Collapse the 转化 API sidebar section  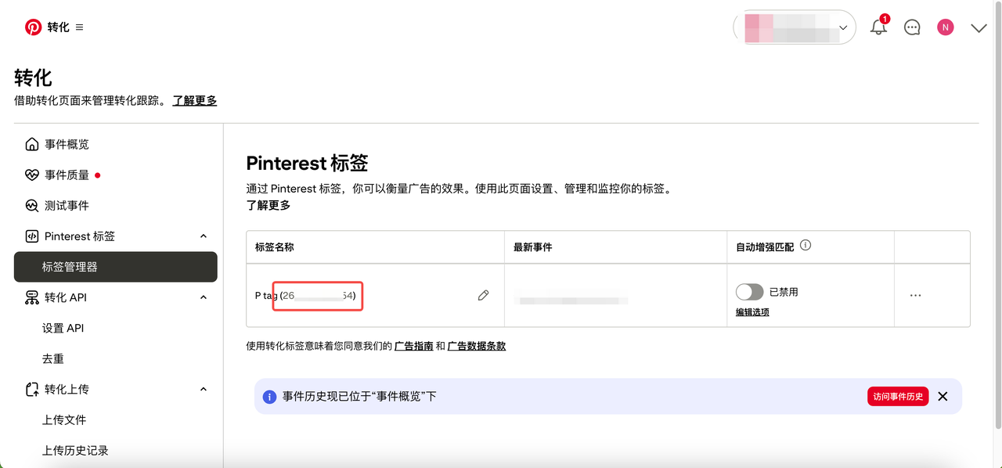click(204, 297)
